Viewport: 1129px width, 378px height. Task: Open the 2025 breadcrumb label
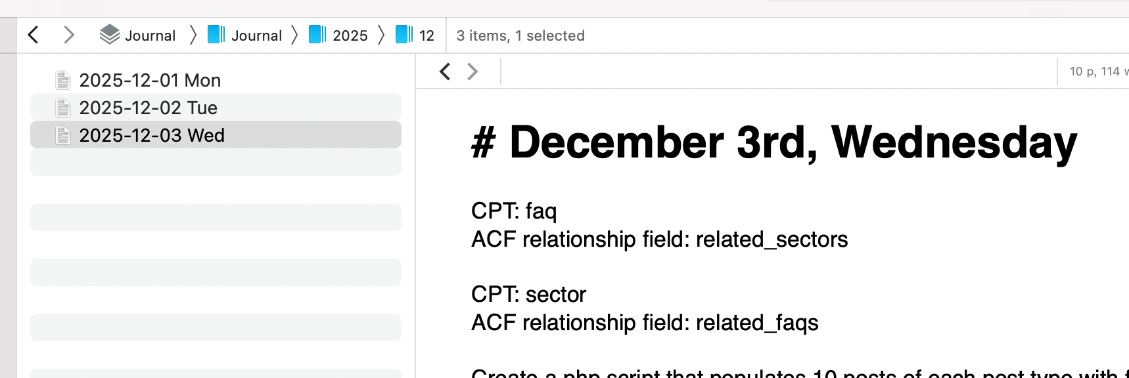(x=350, y=35)
